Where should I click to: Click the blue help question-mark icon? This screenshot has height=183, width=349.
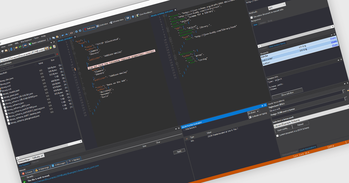point(133,16)
